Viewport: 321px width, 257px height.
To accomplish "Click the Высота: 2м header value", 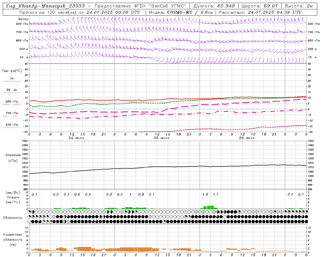I will (x=299, y=6).
